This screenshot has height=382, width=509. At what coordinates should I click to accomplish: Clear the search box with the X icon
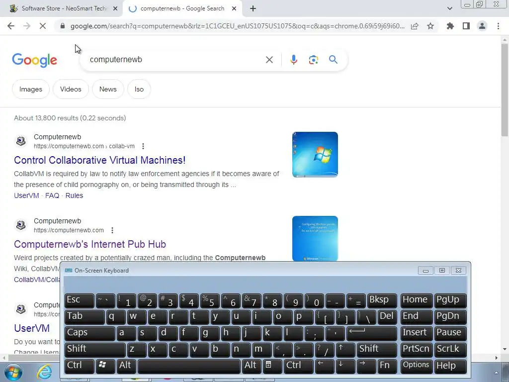click(269, 60)
